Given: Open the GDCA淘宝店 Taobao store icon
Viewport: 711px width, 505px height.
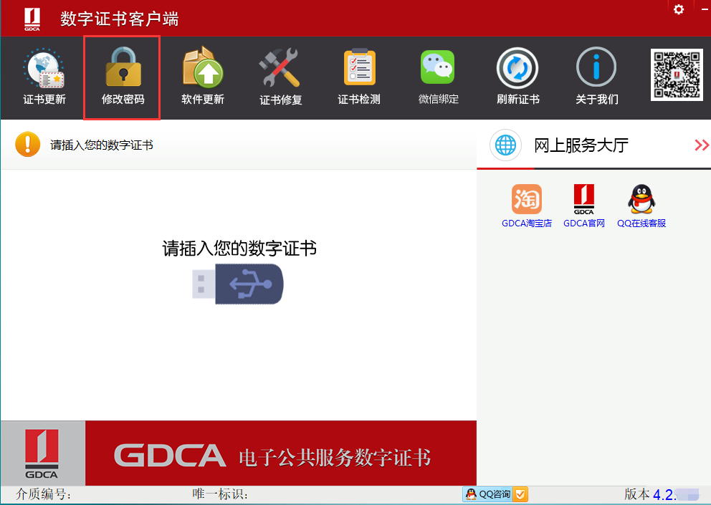Looking at the screenshot, I should (527, 198).
